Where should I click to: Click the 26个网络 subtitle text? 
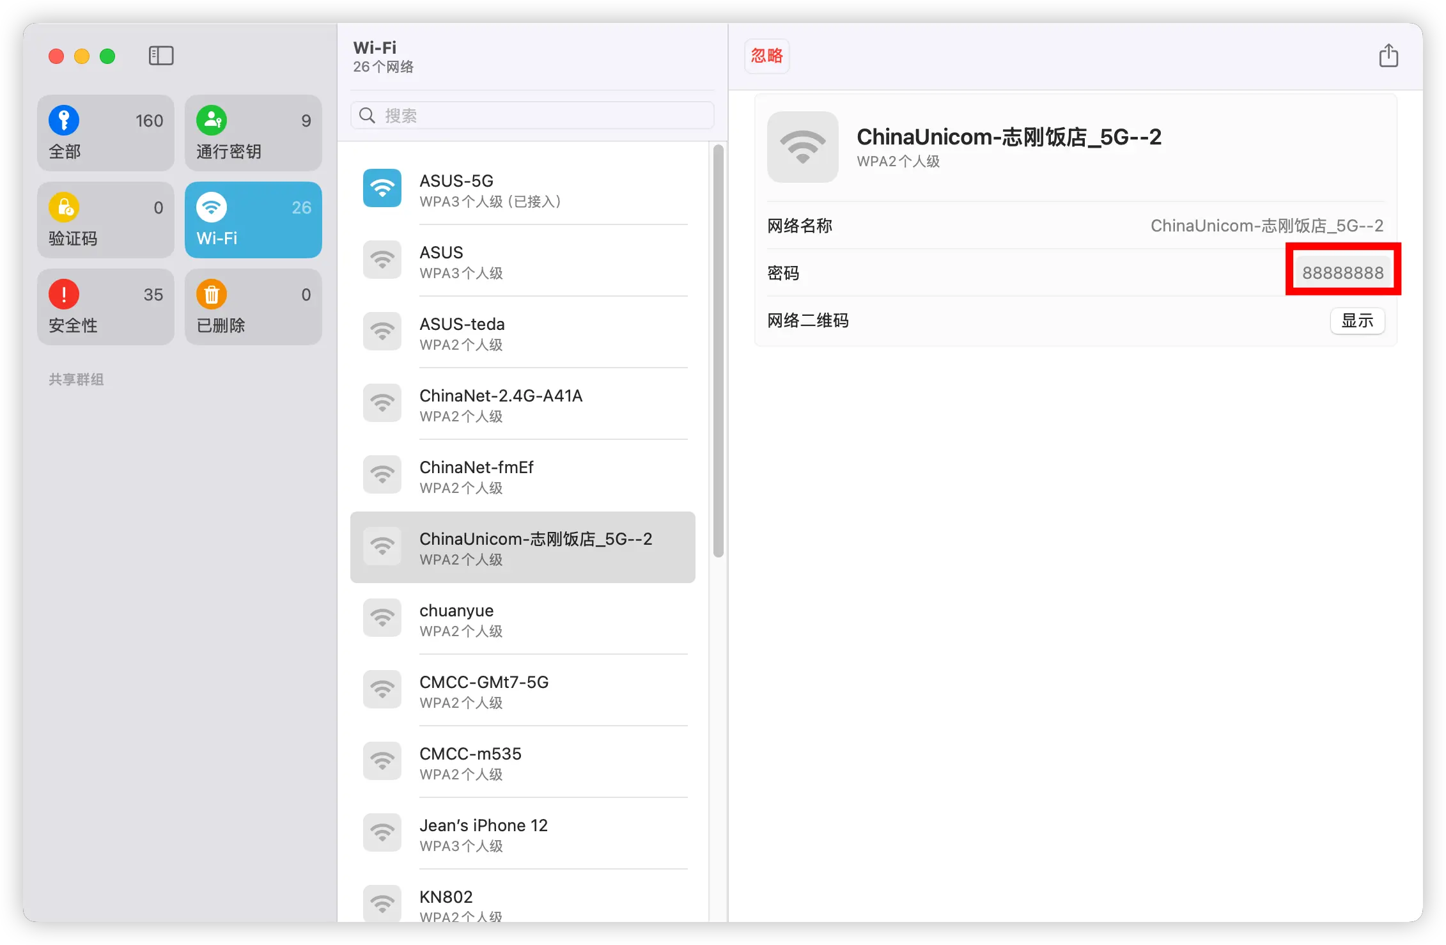coord(383,66)
